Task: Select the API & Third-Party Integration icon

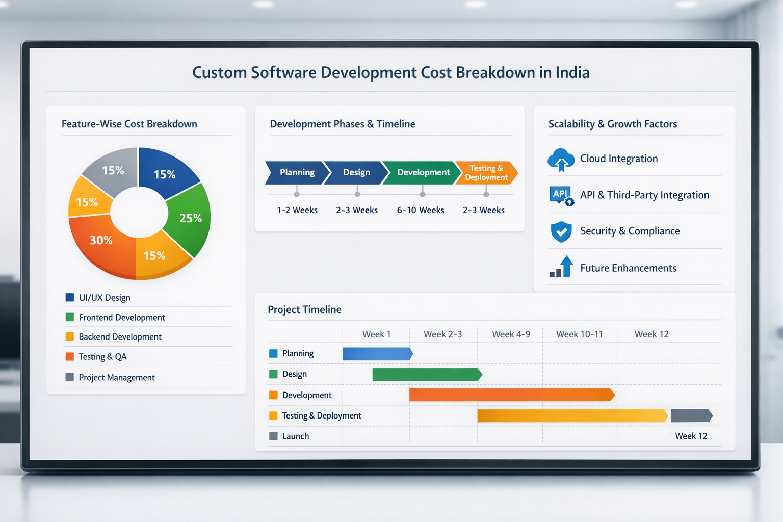Action: pyautogui.click(x=561, y=196)
